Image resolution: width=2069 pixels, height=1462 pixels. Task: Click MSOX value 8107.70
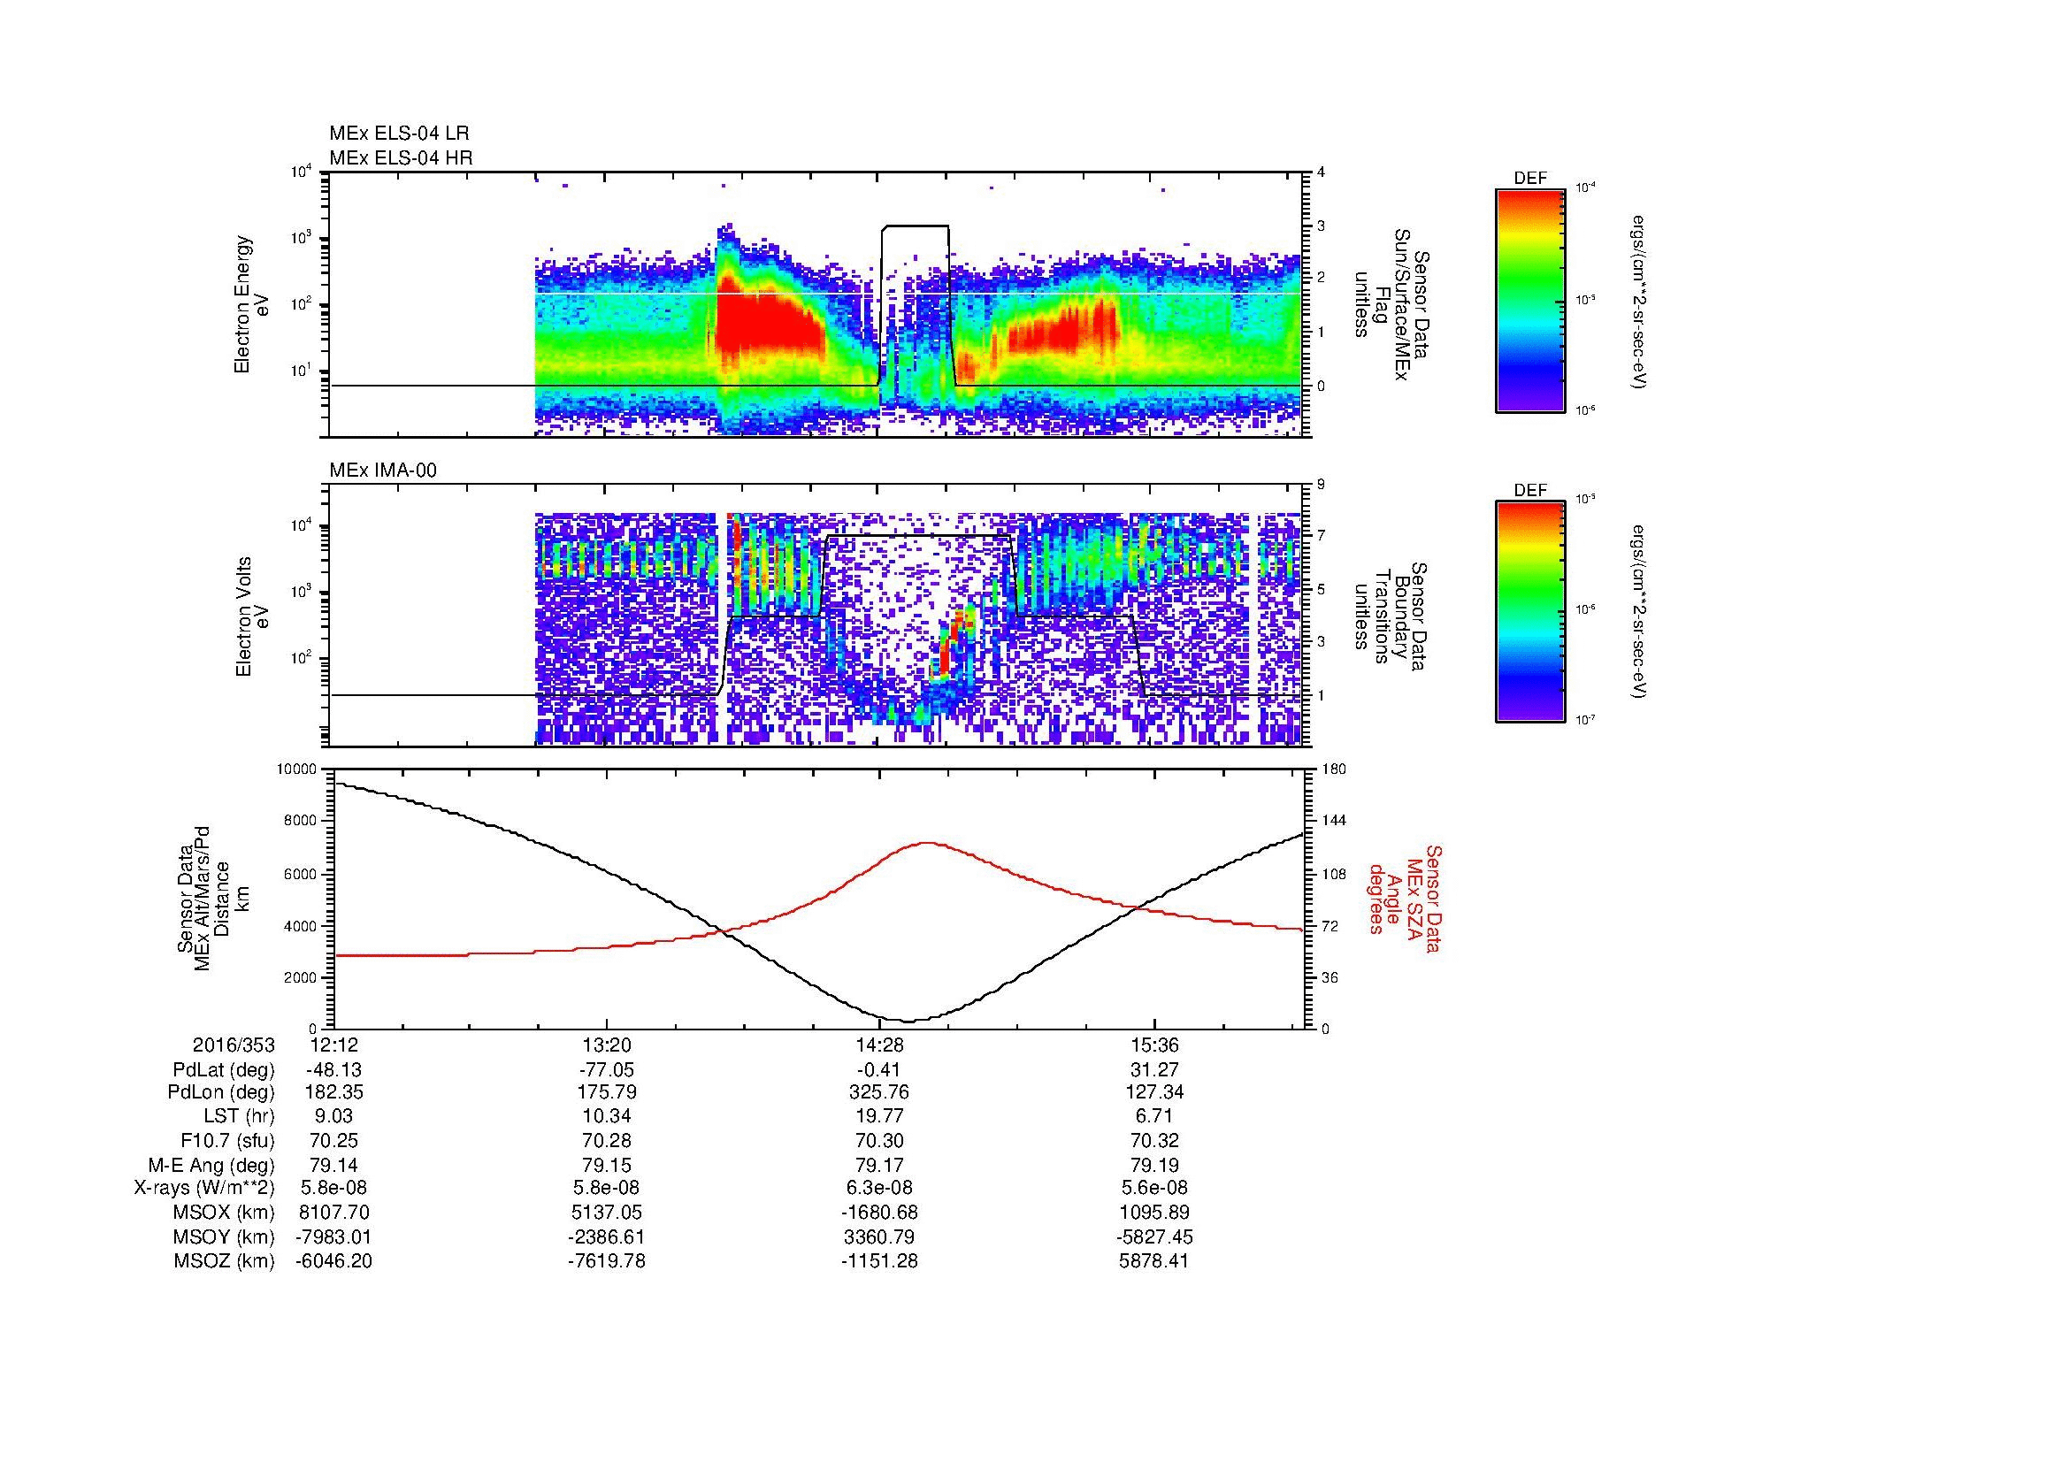click(334, 1213)
